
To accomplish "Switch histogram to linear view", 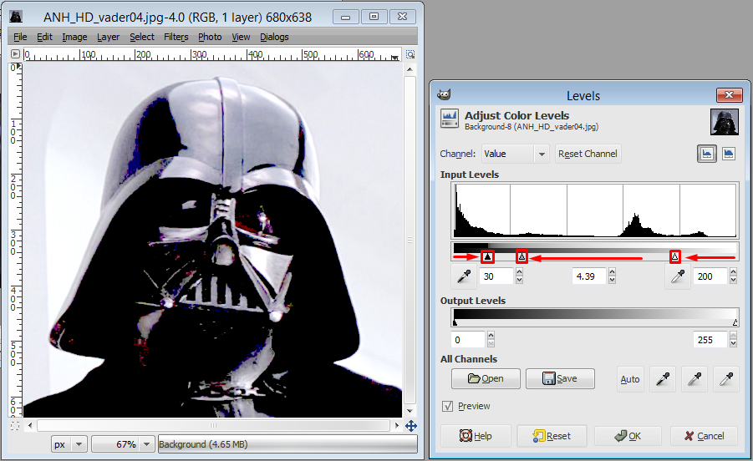I will [706, 154].
